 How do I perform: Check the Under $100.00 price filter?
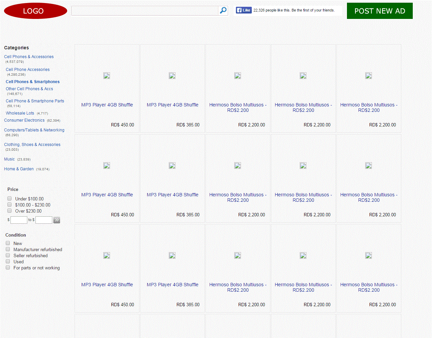(x=9, y=198)
